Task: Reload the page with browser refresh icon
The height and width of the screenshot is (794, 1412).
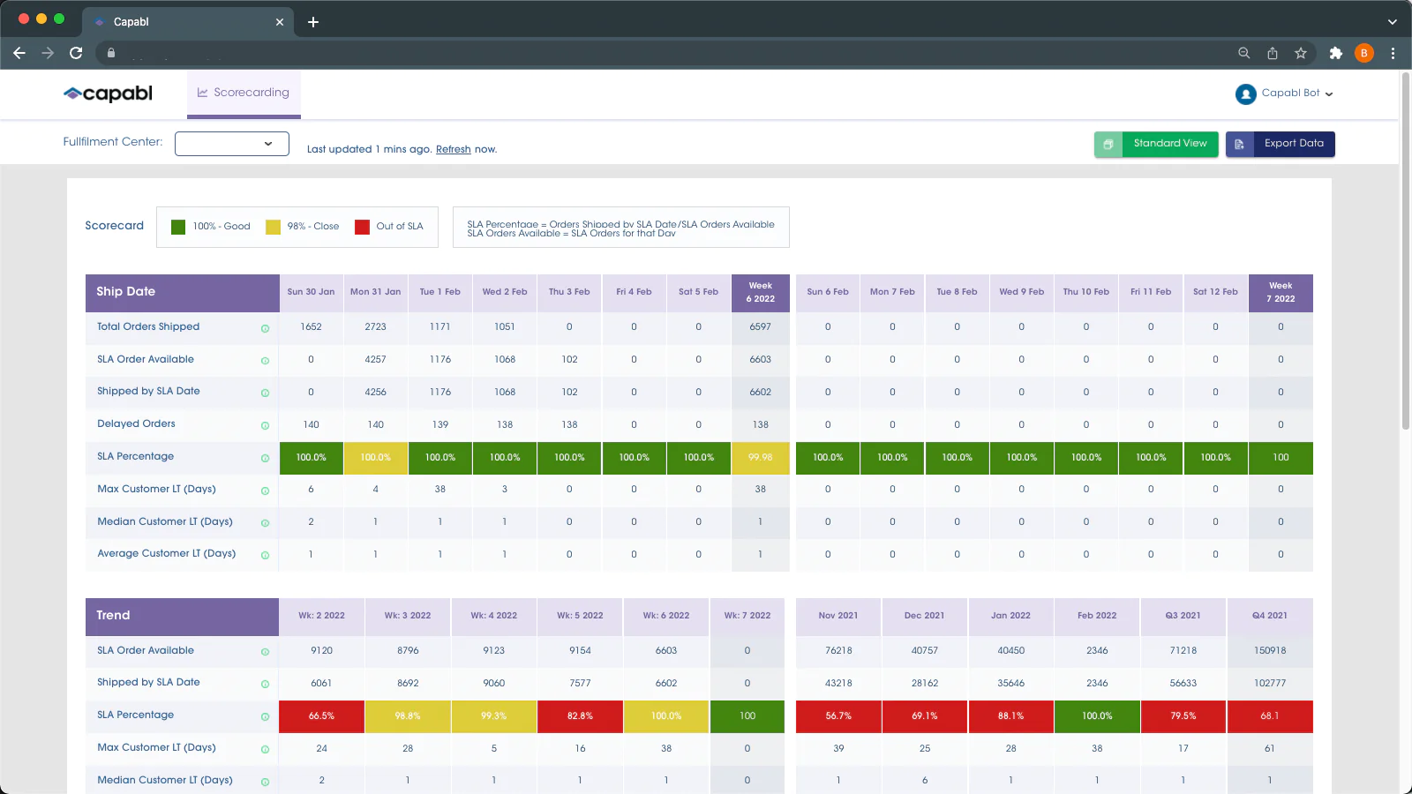Action: click(x=76, y=53)
